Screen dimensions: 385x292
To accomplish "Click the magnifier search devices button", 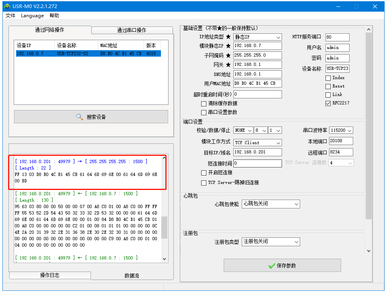I will point(91,117).
